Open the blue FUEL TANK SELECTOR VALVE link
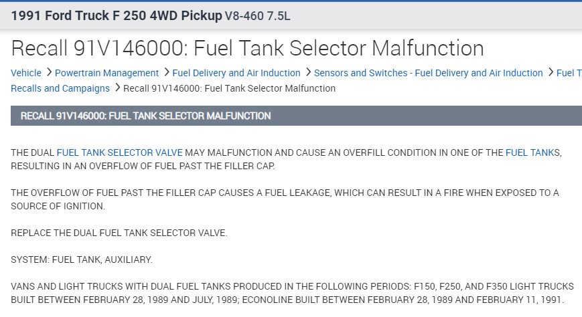 click(x=119, y=152)
